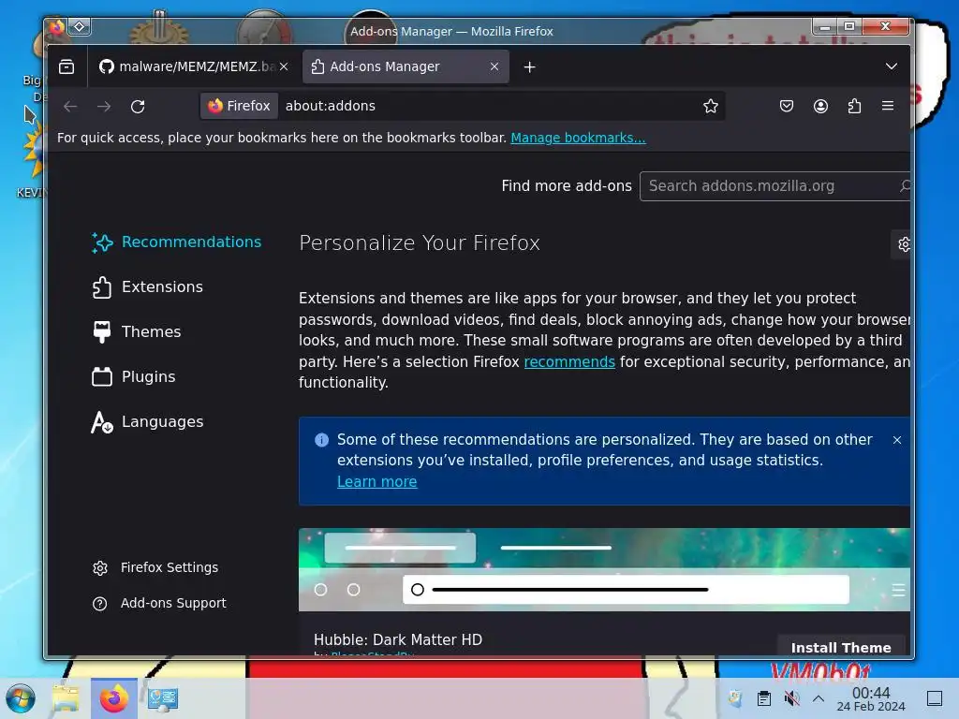Open the Themes category
This screenshot has height=719, width=959.
click(137, 332)
